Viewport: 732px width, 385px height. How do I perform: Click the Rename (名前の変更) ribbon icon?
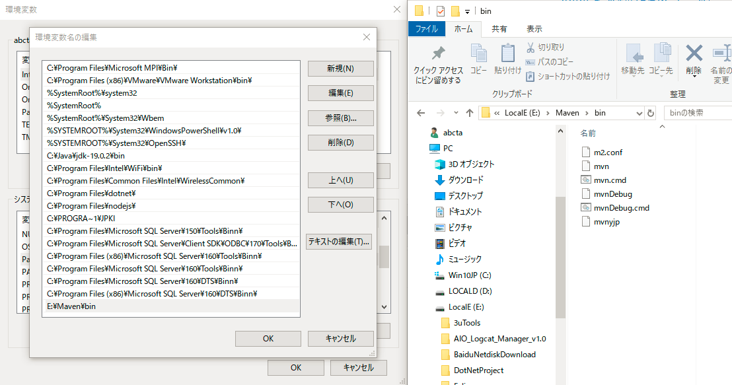(x=721, y=53)
